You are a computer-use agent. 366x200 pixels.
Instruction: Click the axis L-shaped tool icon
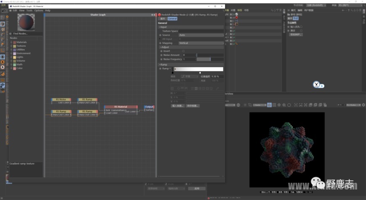click(3, 50)
